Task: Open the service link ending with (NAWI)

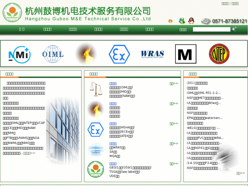Action: coord(122,96)
